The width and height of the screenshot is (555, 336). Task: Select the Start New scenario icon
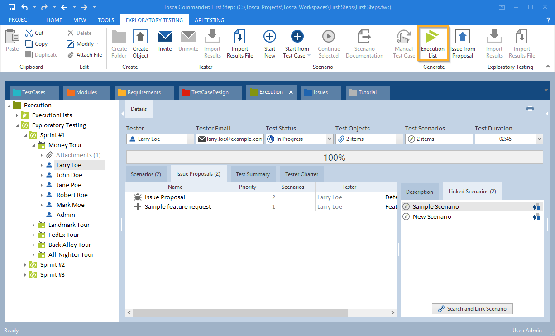[x=269, y=43]
